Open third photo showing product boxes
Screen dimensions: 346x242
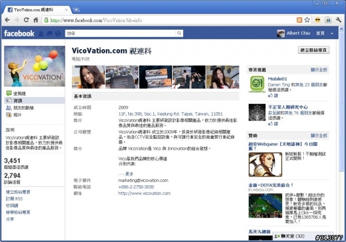(x=155, y=77)
